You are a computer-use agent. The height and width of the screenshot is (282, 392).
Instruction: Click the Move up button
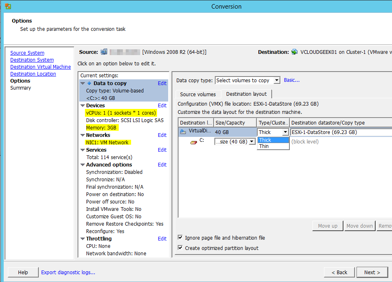pyautogui.click(x=328, y=226)
